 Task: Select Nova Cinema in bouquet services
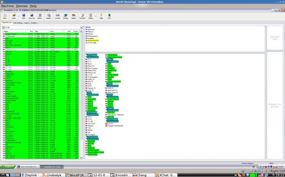[x=92, y=68]
